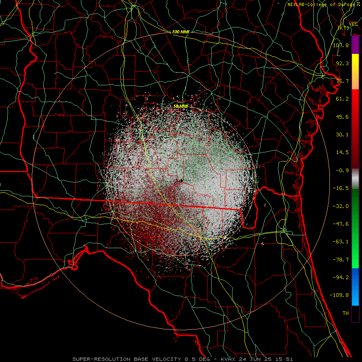This screenshot has height=362, width=362.
Task: Pick the black TH segment of color bar
Action: pos(355,313)
